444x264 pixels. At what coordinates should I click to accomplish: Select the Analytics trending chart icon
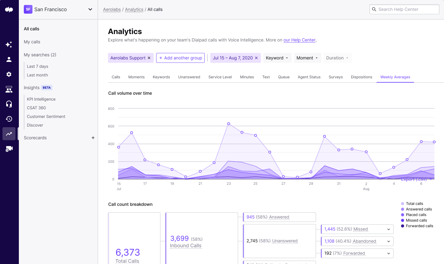coord(9,133)
